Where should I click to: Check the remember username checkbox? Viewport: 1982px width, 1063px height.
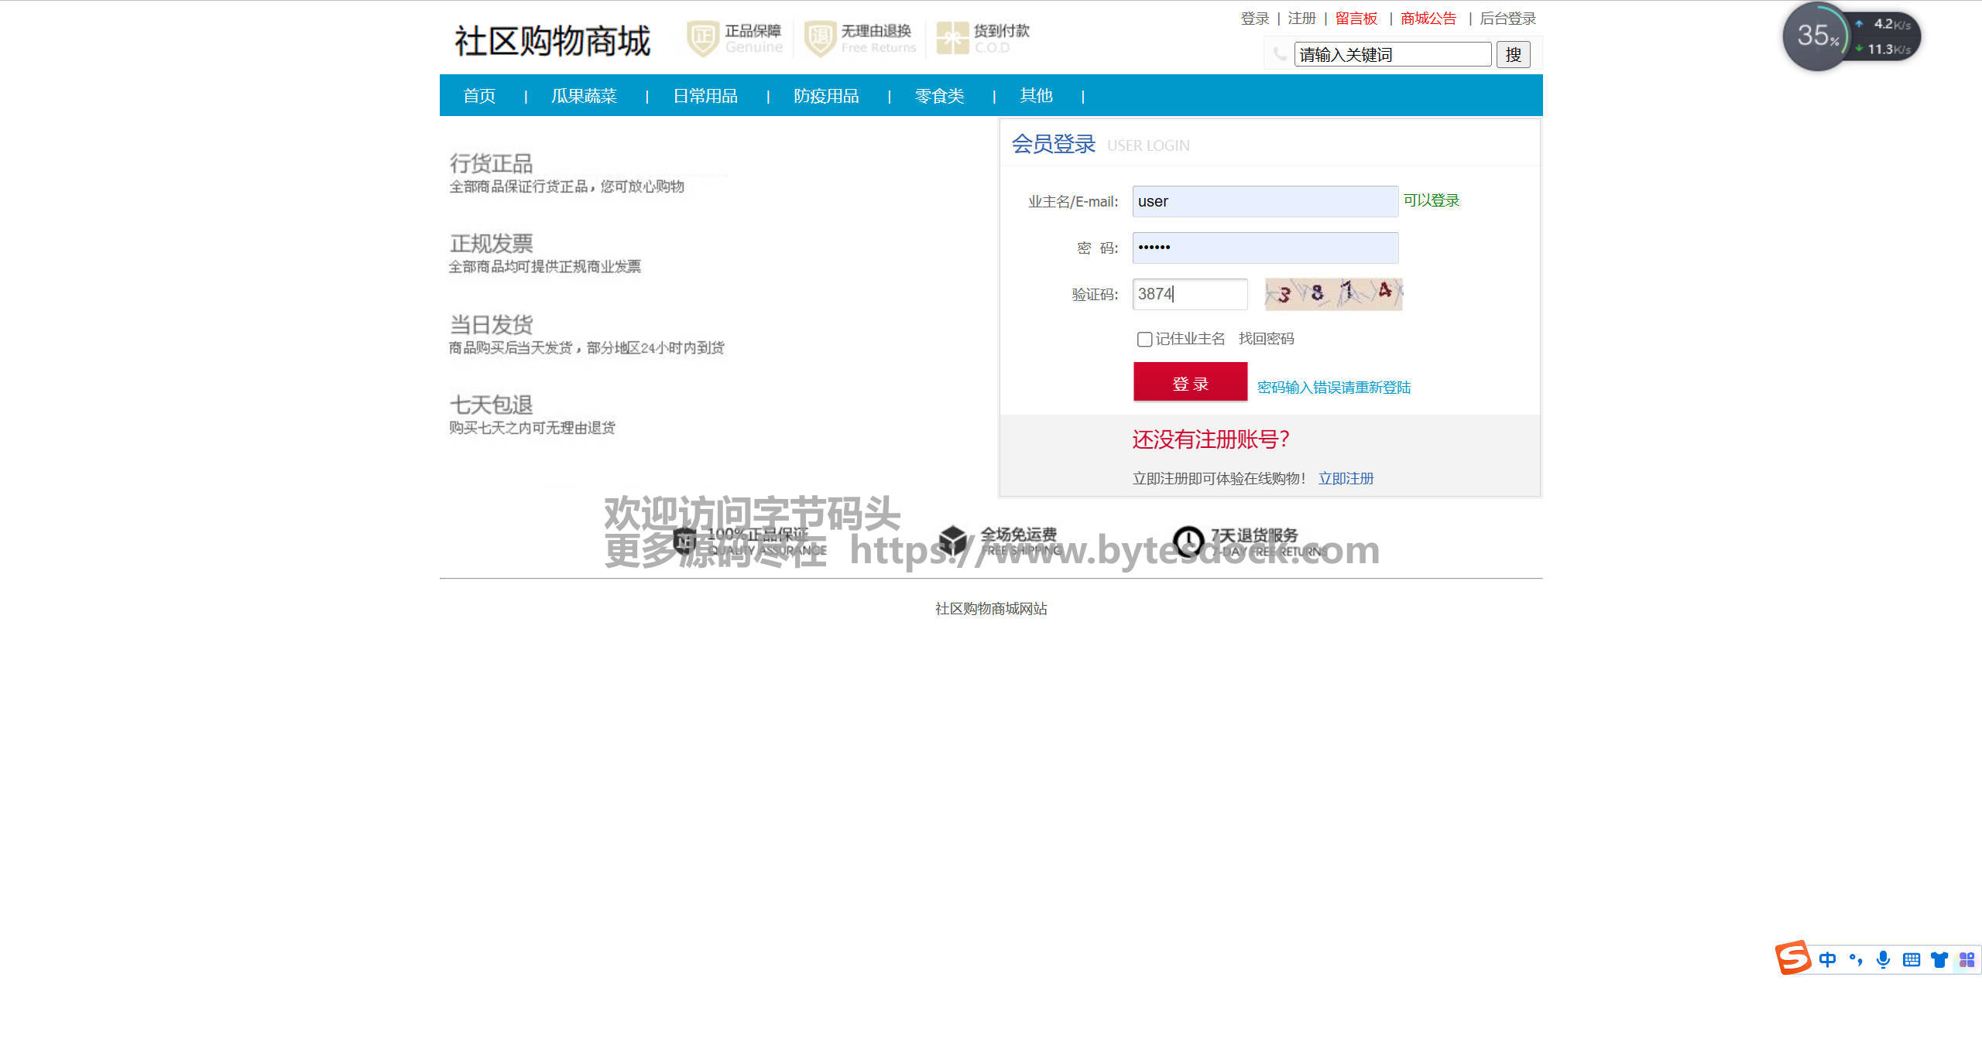coord(1144,339)
